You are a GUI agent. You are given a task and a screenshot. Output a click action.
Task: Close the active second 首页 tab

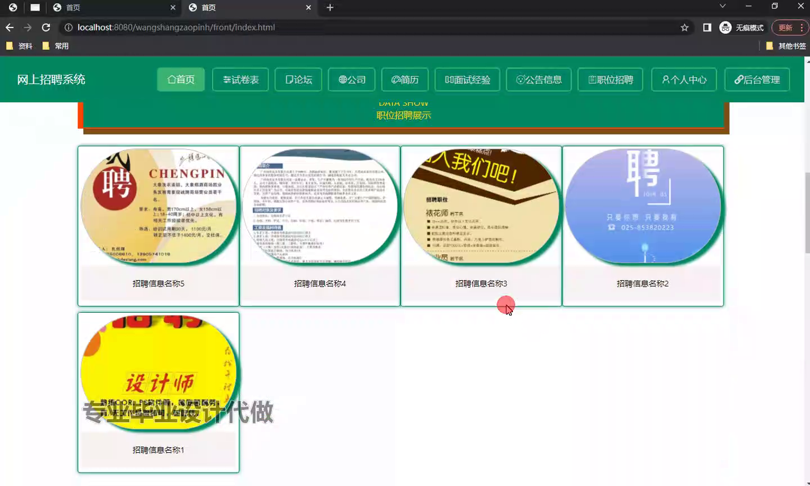coord(308,7)
